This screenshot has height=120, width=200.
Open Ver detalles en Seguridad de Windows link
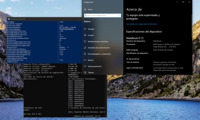pos(142,24)
